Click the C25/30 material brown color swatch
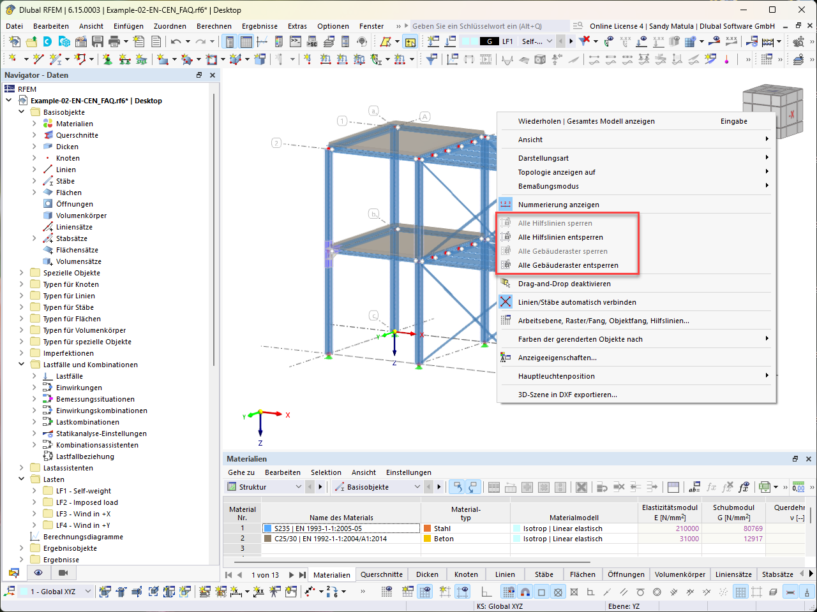Viewport: 817px width, 612px height. point(268,539)
